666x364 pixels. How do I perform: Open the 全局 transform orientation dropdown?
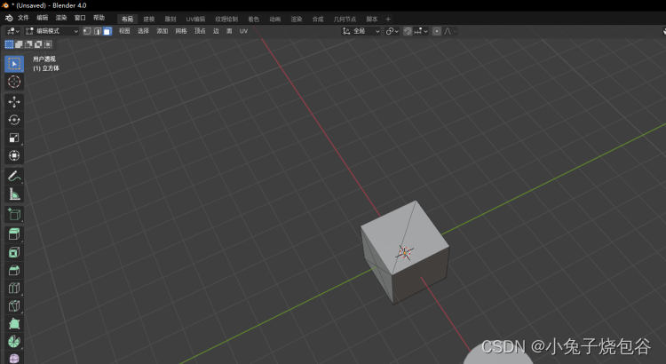(x=361, y=31)
